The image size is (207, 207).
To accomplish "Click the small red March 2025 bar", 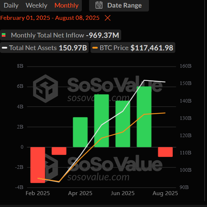I will [x=59, y=151].
